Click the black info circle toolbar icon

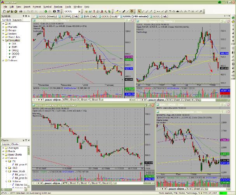(x=54, y=11)
